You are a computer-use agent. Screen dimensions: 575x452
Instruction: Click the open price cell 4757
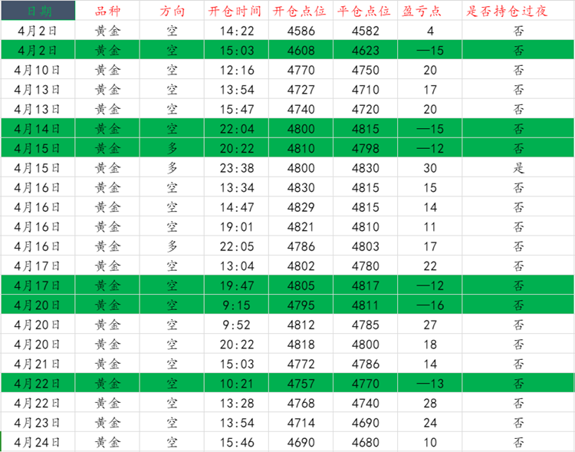(301, 384)
